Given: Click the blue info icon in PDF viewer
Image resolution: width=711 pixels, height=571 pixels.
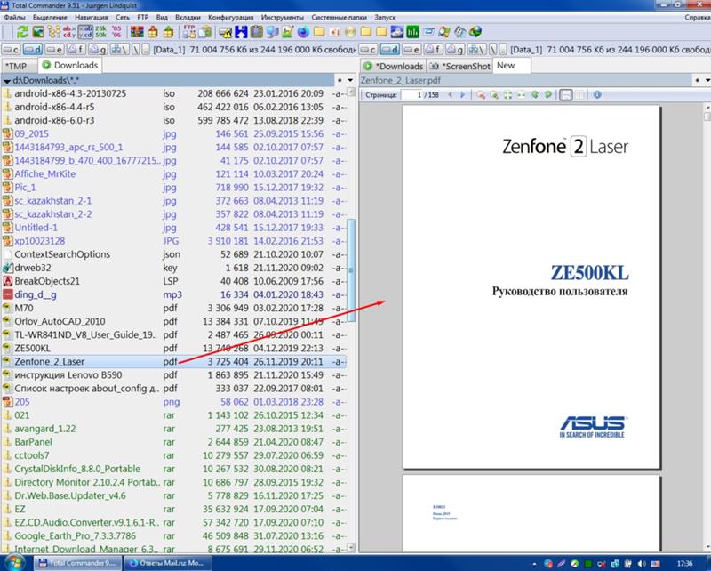Looking at the screenshot, I should pyautogui.click(x=597, y=95).
